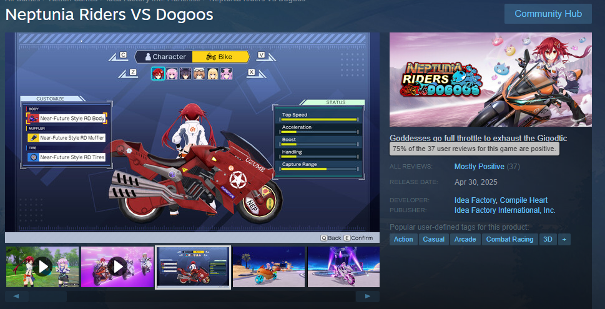Click the (37) review count
605x309 pixels.
pos(513,167)
